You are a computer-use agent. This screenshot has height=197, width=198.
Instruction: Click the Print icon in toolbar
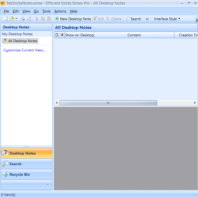click(23, 19)
